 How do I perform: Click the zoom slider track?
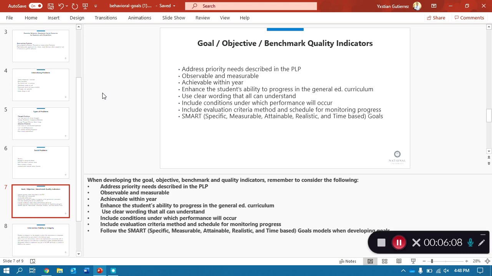click(445, 261)
